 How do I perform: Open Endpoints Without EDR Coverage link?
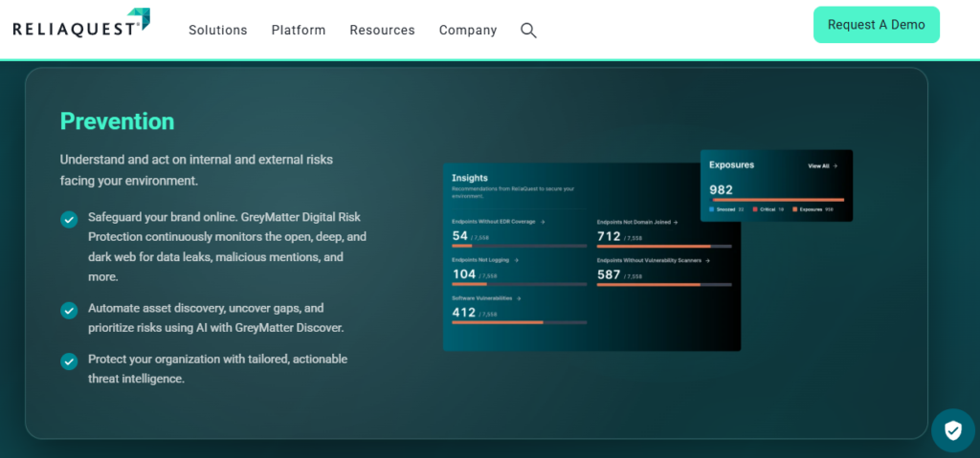point(498,221)
